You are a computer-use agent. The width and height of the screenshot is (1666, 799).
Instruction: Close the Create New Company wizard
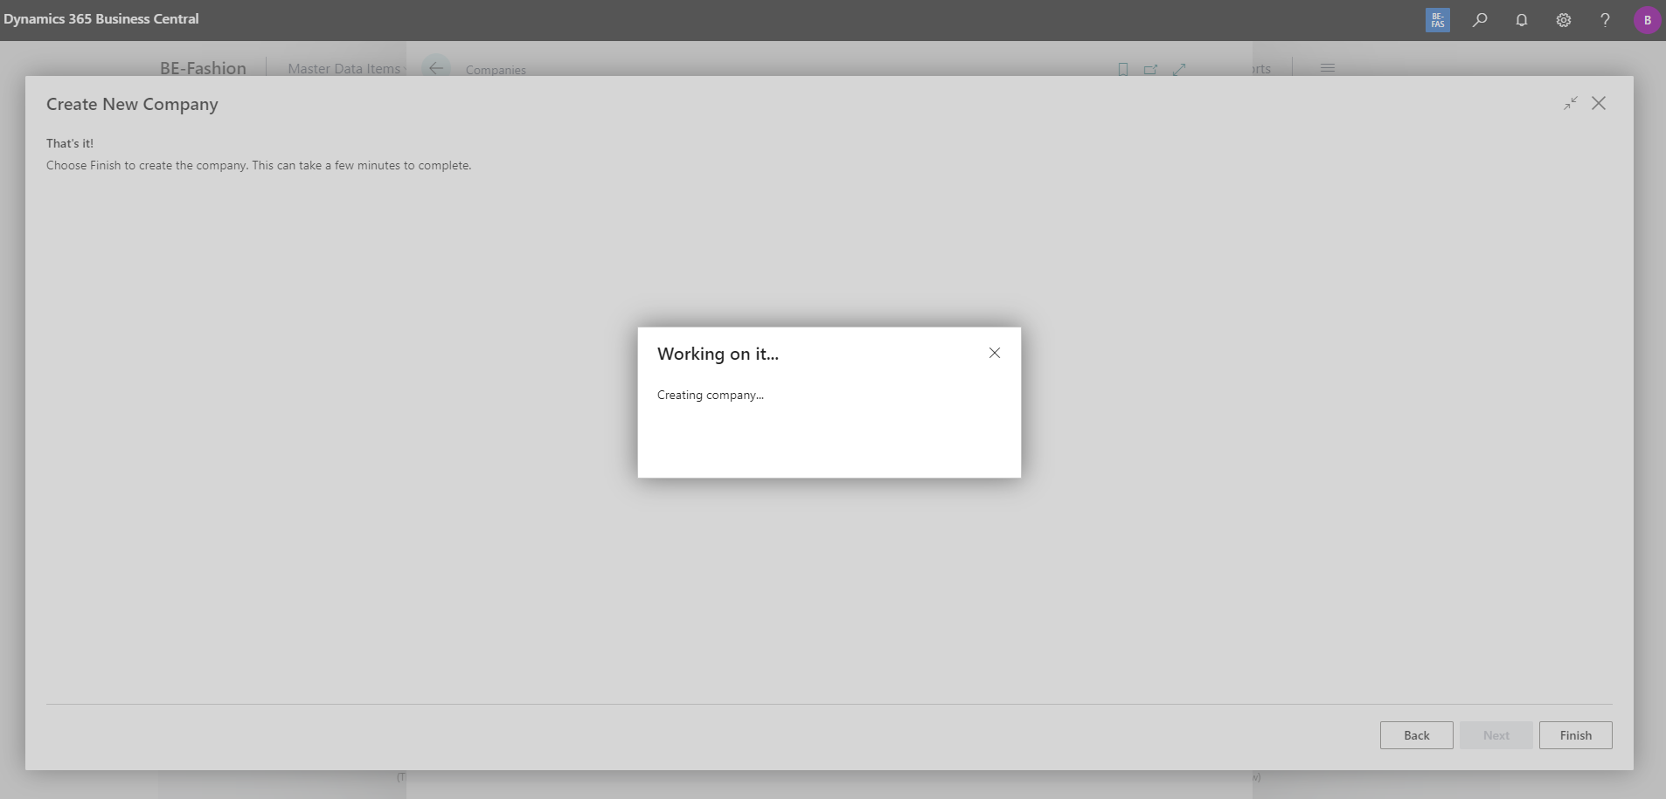pos(1599,103)
